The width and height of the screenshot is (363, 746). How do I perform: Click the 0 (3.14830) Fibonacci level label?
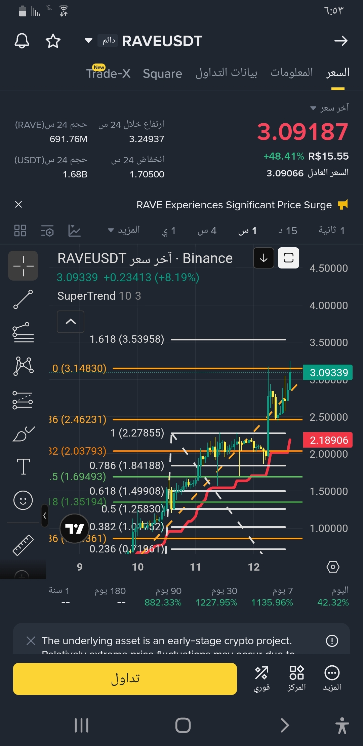(x=79, y=368)
